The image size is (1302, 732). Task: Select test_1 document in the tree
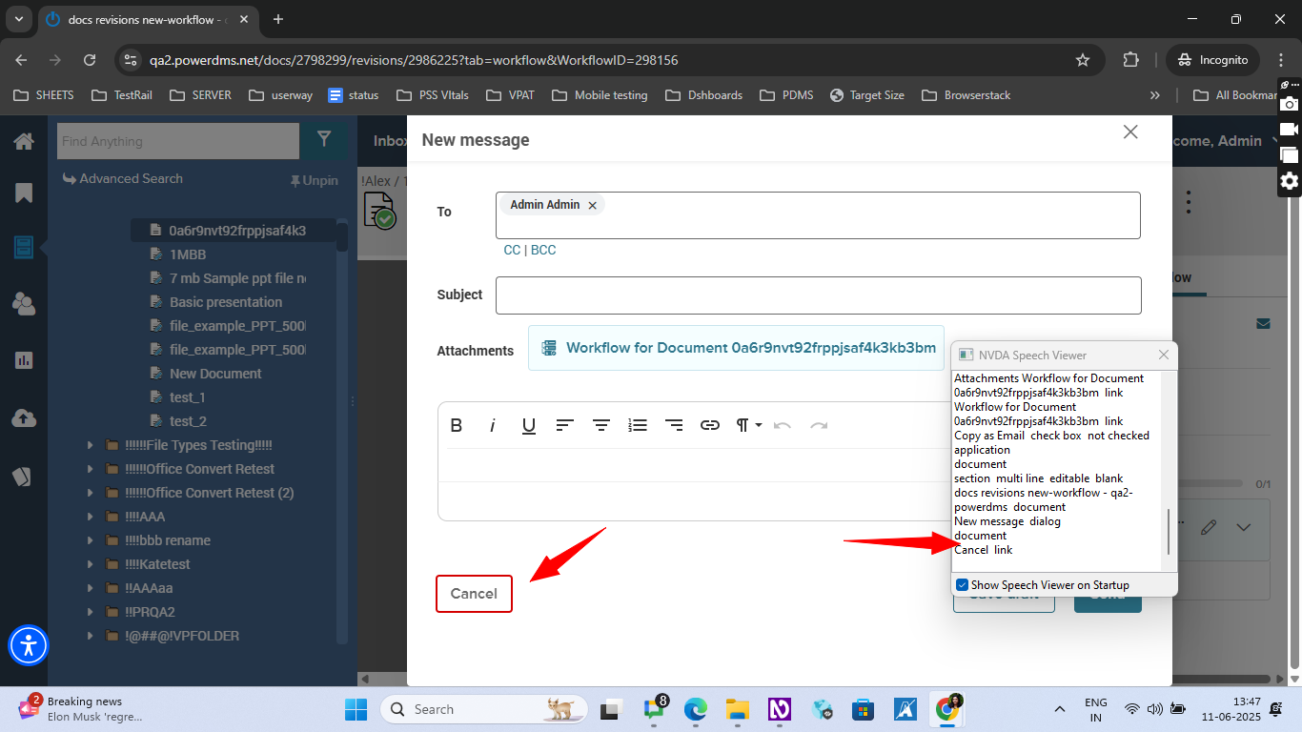click(x=188, y=397)
